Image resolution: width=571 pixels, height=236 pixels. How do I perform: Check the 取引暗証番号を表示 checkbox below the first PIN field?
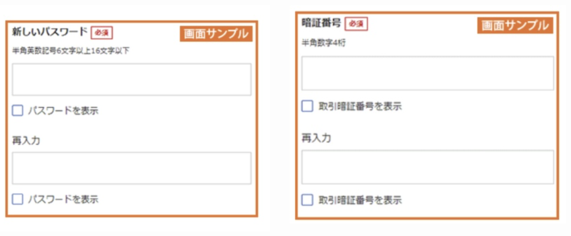[307, 106]
